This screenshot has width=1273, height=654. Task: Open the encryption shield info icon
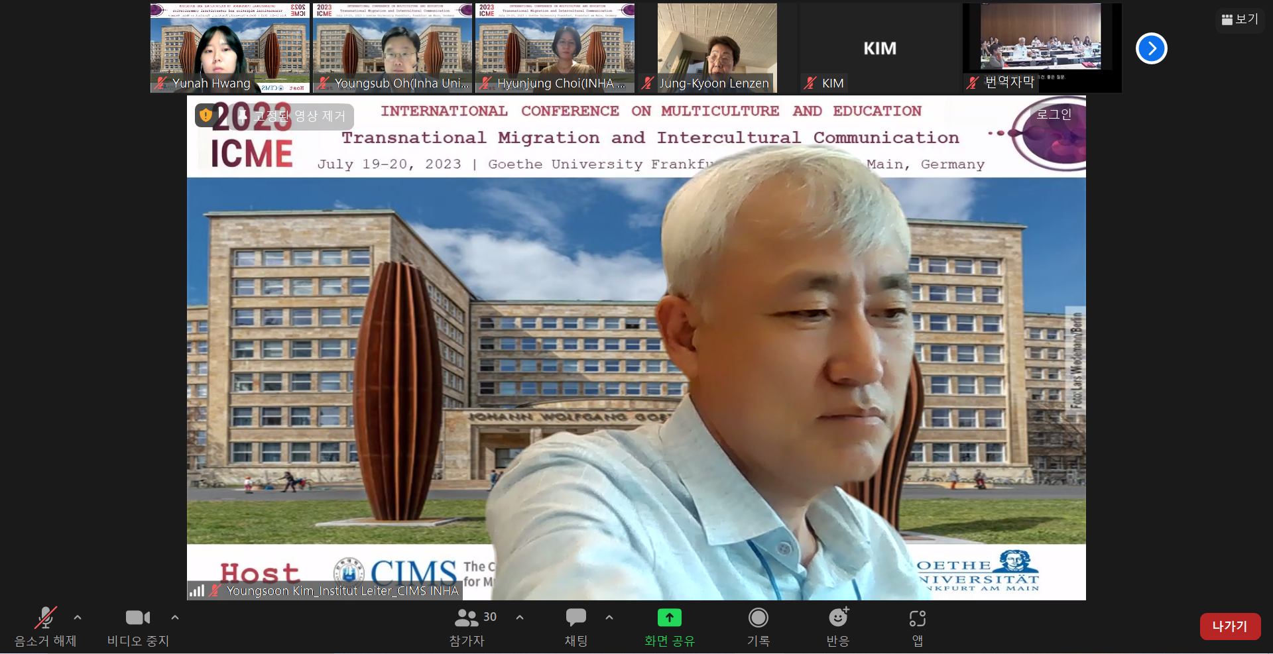pyautogui.click(x=206, y=115)
